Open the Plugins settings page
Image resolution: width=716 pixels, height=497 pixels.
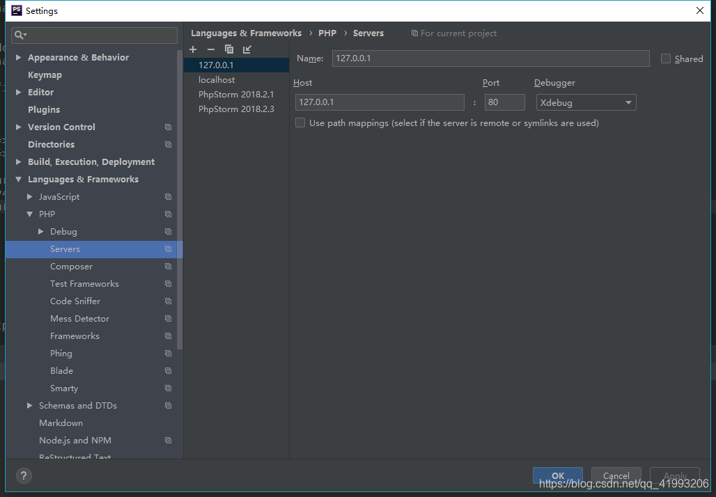(x=44, y=109)
